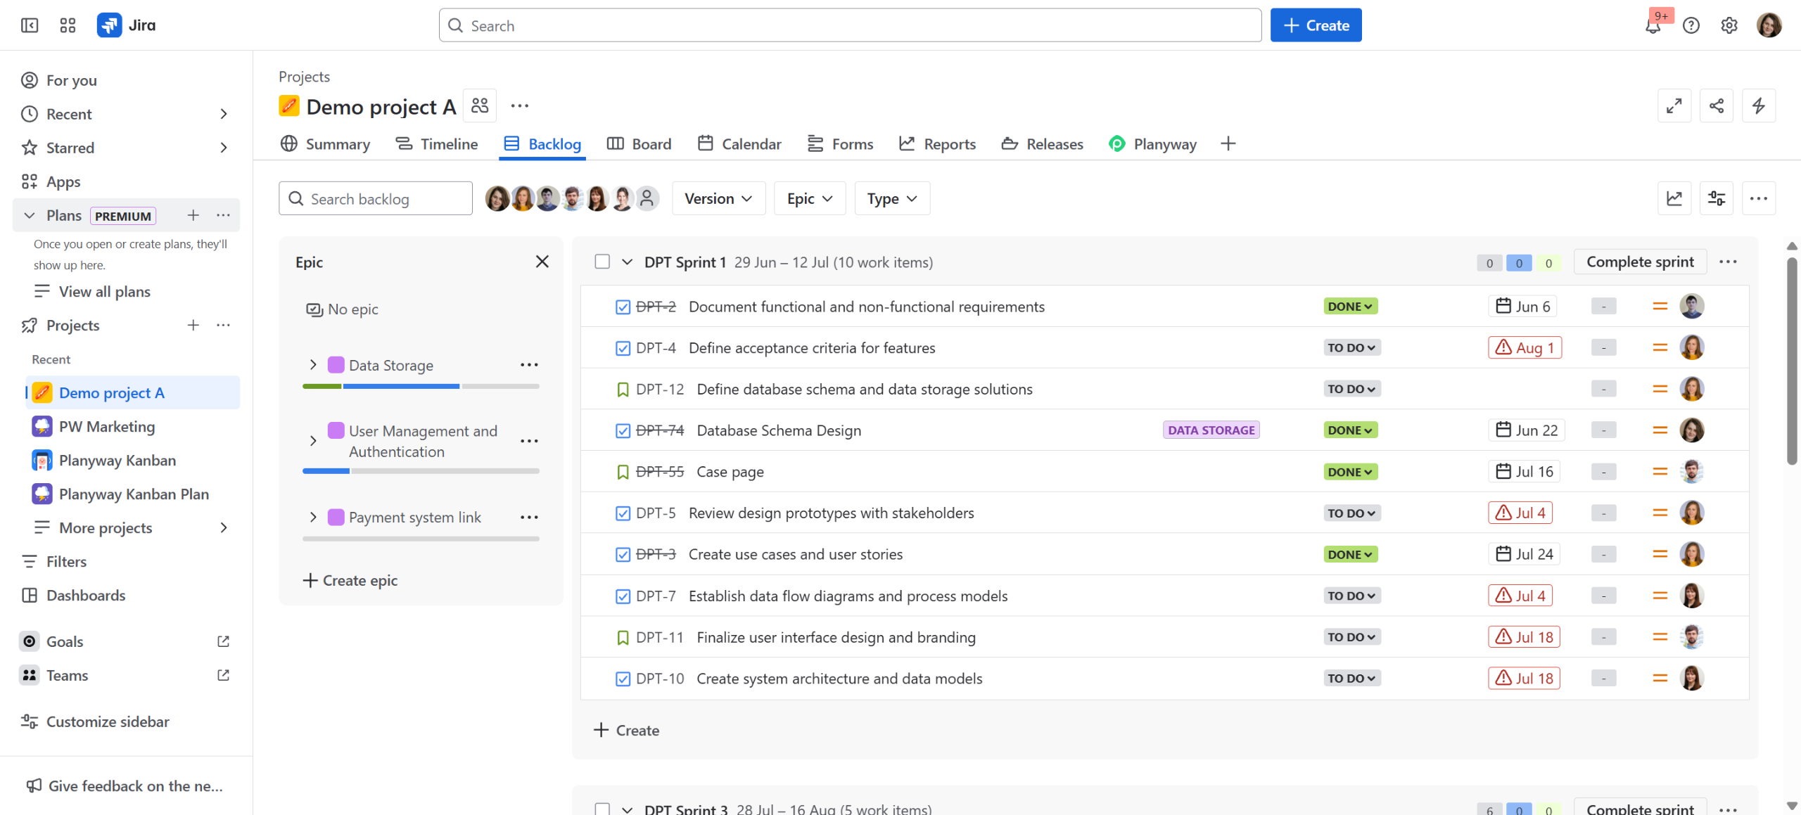Collapse sidebar using the top-left panel icon
The height and width of the screenshot is (815, 1801).
[30, 26]
